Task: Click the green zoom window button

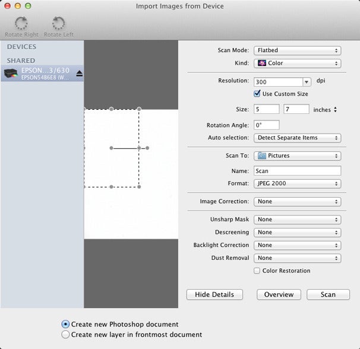Action: click(28, 6)
